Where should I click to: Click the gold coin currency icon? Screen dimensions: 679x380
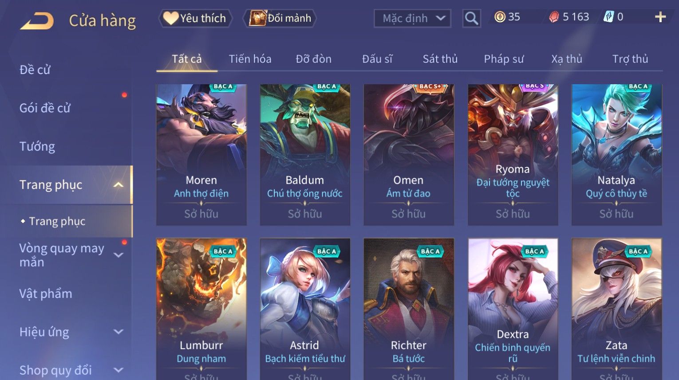coord(500,17)
